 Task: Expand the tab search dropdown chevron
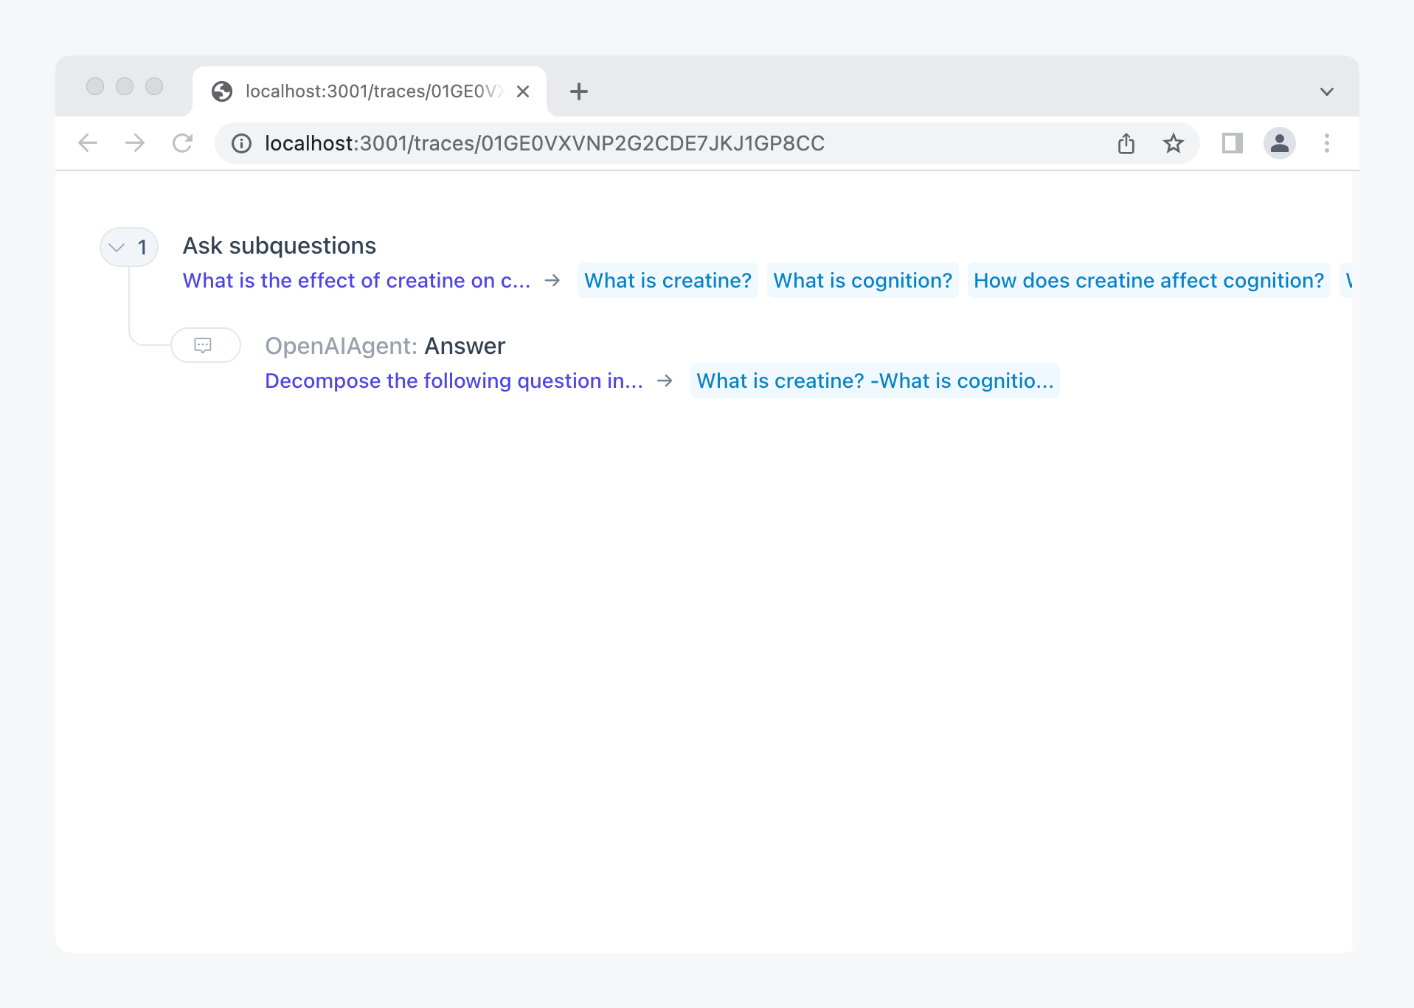[1326, 91]
